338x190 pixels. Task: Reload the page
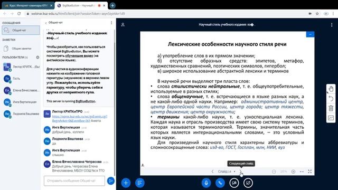(19, 14)
